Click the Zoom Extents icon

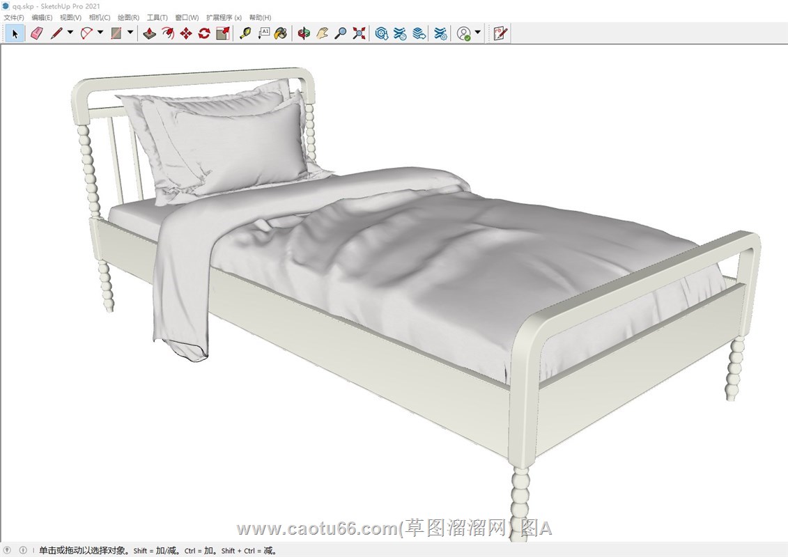359,33
